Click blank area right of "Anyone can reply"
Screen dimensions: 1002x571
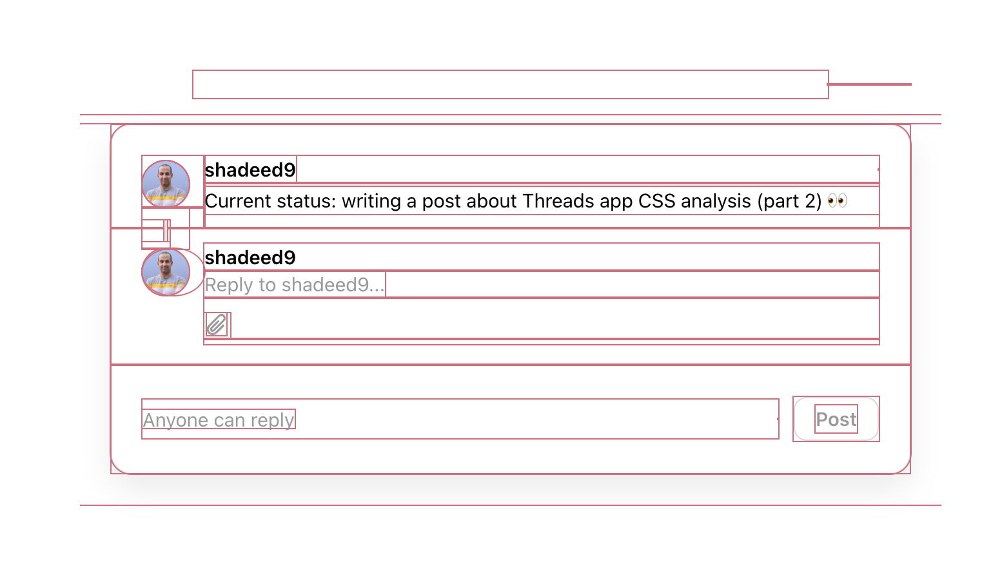point(535,420)
